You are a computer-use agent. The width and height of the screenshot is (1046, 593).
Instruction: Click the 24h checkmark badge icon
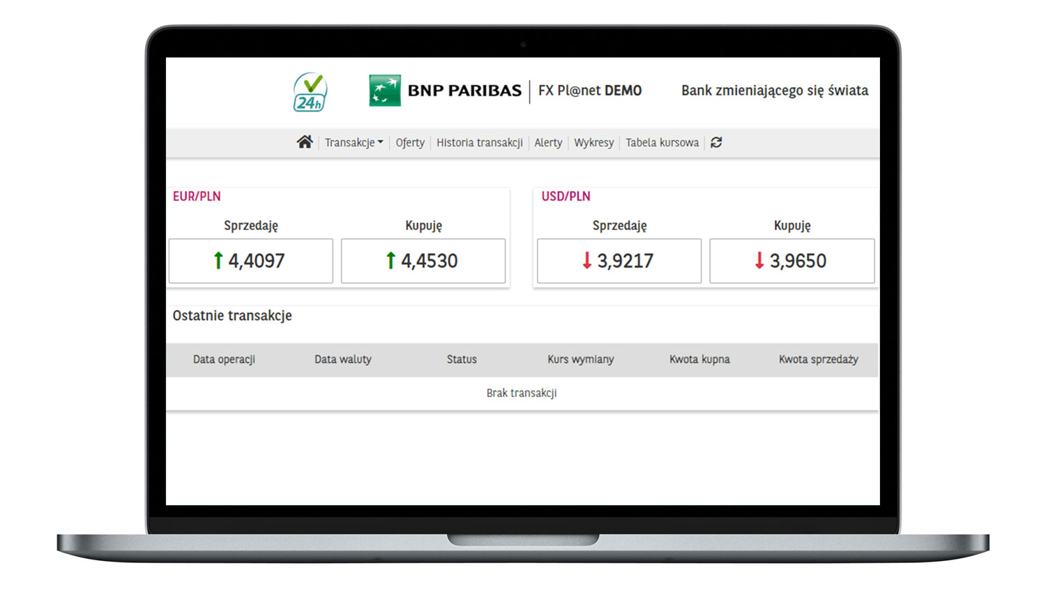coord(310,92)
